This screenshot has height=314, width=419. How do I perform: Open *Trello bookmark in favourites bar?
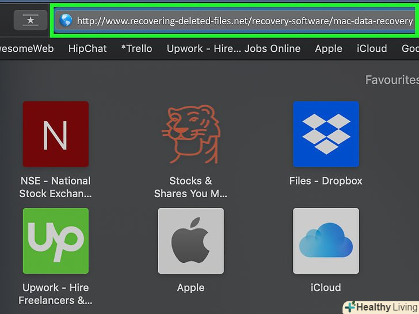136,48
